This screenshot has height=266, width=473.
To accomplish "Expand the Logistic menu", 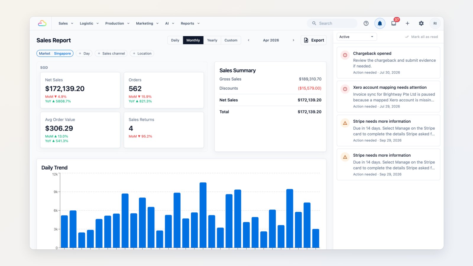I will (x=89, y=23).
